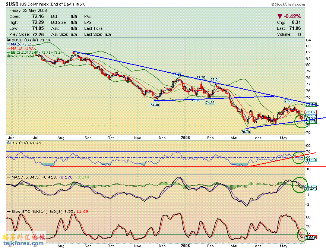Click the 41.49 RSI value tag
This screenshot has width=326, height=249.
(x=311, y=160)
